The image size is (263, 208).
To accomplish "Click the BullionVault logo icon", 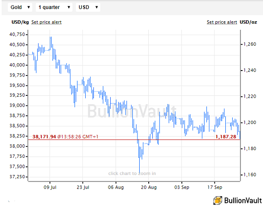I will click(x=218, y=200).
